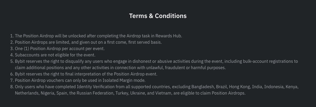
Task: Click "Hong Kong" in the excluded list
Action: [239, 87]
